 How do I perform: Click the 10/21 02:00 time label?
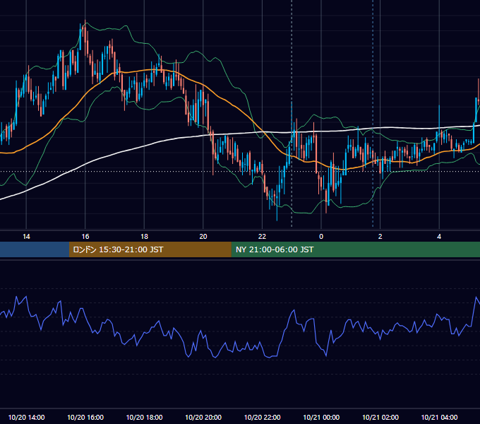point(380,417)
